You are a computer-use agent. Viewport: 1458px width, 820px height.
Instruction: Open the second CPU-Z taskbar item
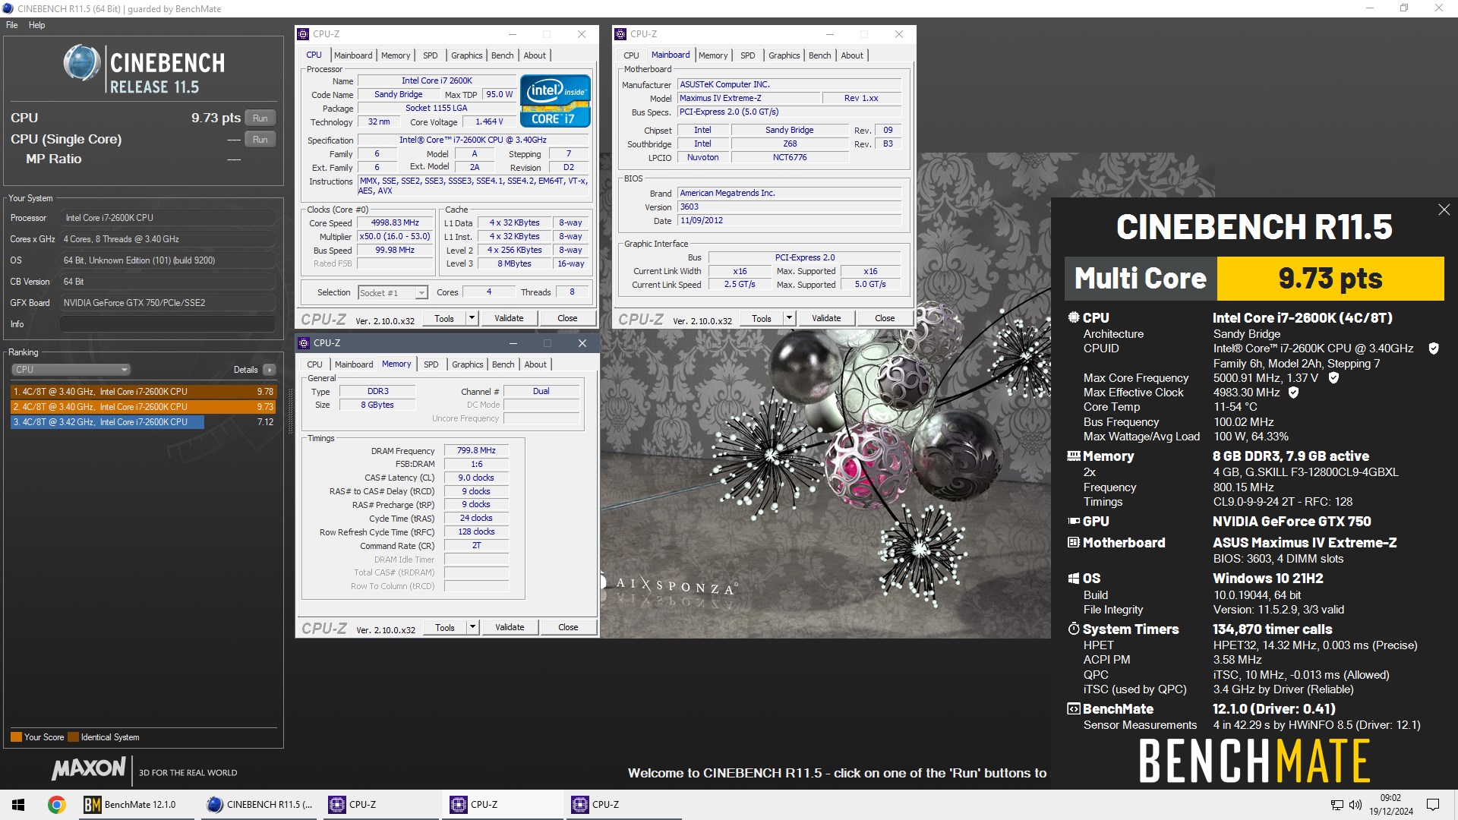503,804
